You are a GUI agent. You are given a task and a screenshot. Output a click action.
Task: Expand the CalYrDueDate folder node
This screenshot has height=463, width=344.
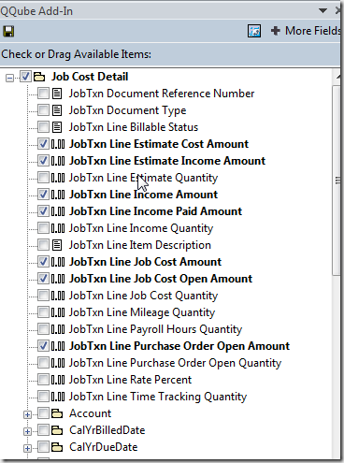[27, 448]
